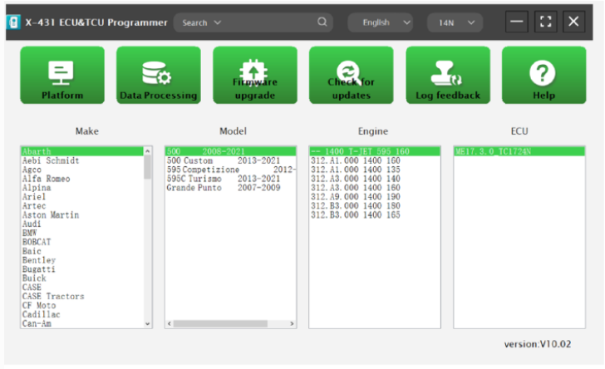Click the search magnifier icon
Viewport: 605px width, 369px height.
point(322,22)
